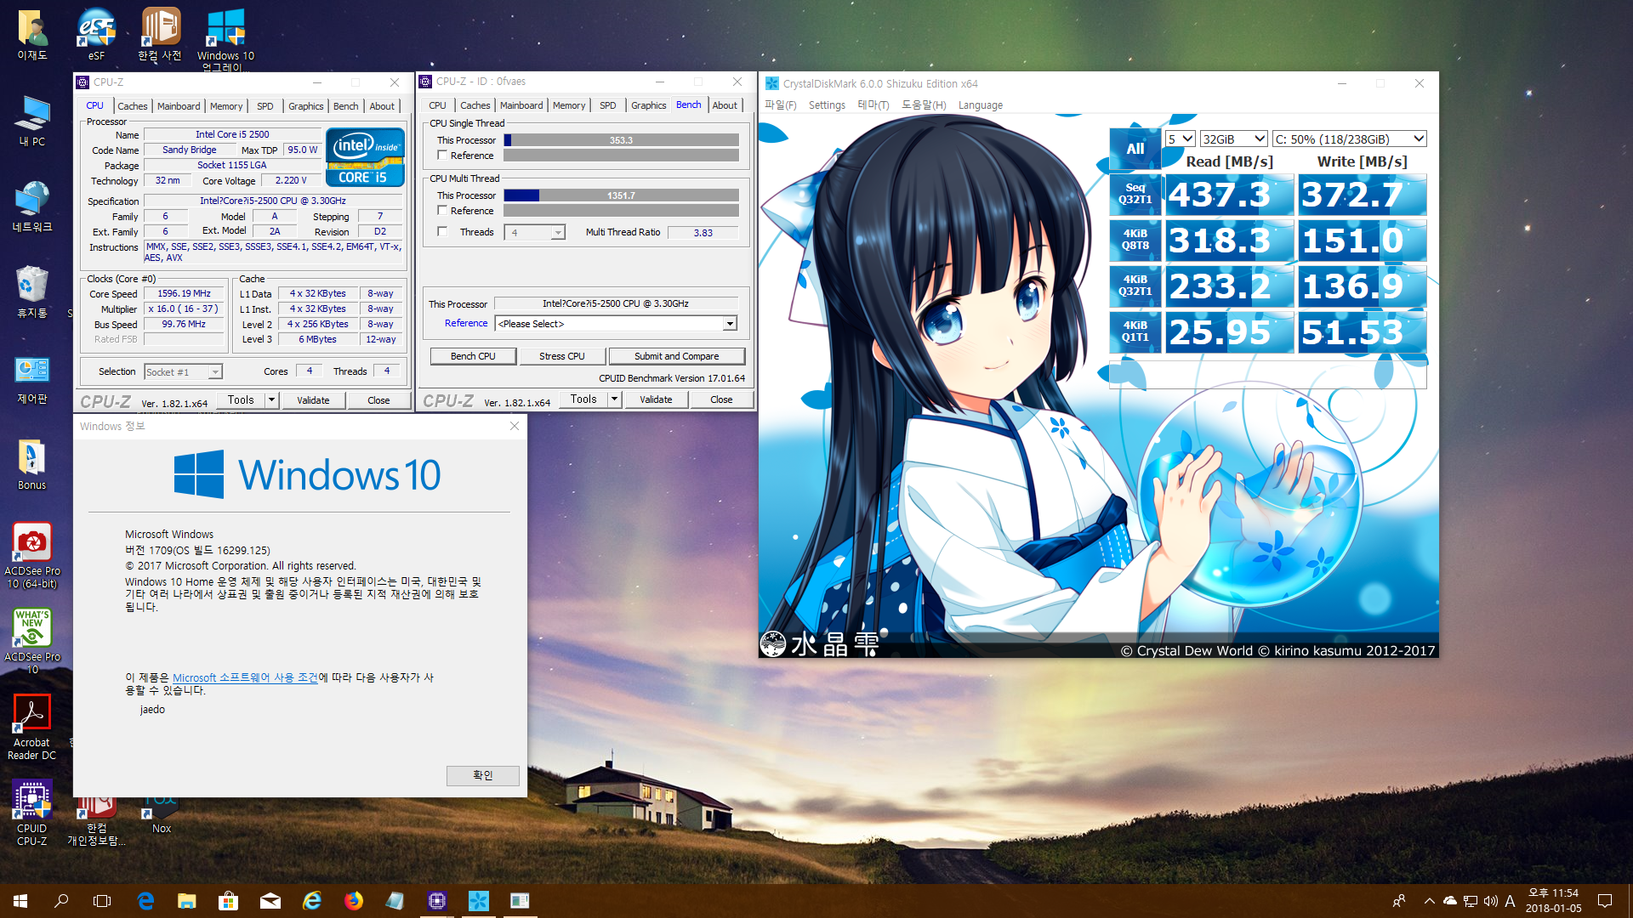The height and width of the screenshot is (918, 1633).
Task: Click Multi Thread This Processor bar 1351.7
Action: click(x=621, y=195)
